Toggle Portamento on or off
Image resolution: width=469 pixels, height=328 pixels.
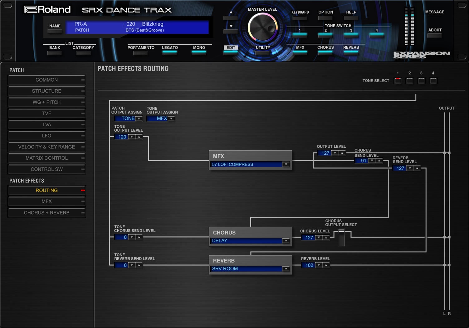140,53
